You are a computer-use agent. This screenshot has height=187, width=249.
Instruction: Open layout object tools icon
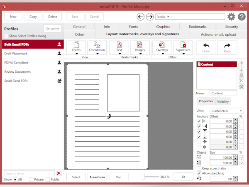pyautogui.click(x=242, y=87)
